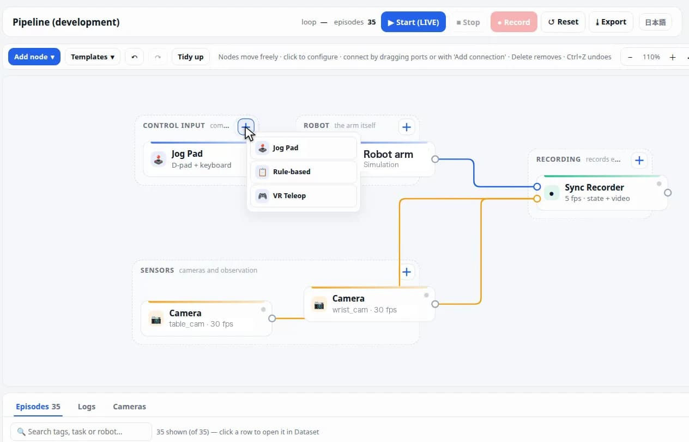
Task: Click the SENSORS group label
Action: click(x=157, y=271)
